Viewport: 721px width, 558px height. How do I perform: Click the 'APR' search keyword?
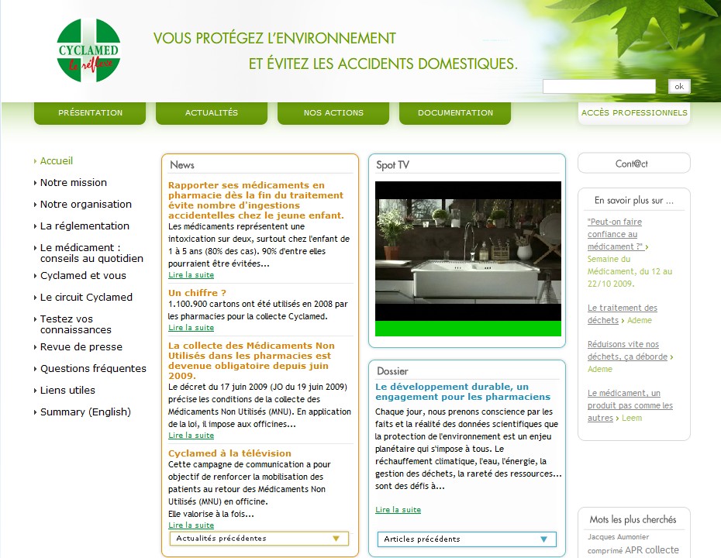[x=633, y=549]
